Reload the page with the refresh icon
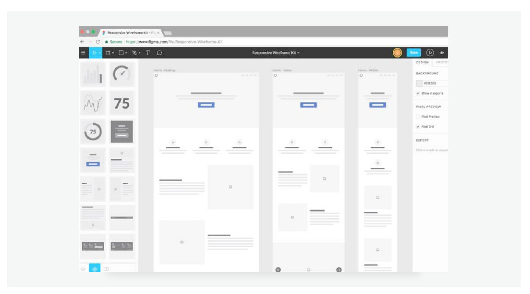The image size is (530, 294). 98,42
